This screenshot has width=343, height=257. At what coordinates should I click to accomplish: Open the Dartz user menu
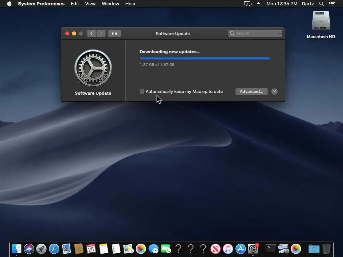[x=308, y=4]
